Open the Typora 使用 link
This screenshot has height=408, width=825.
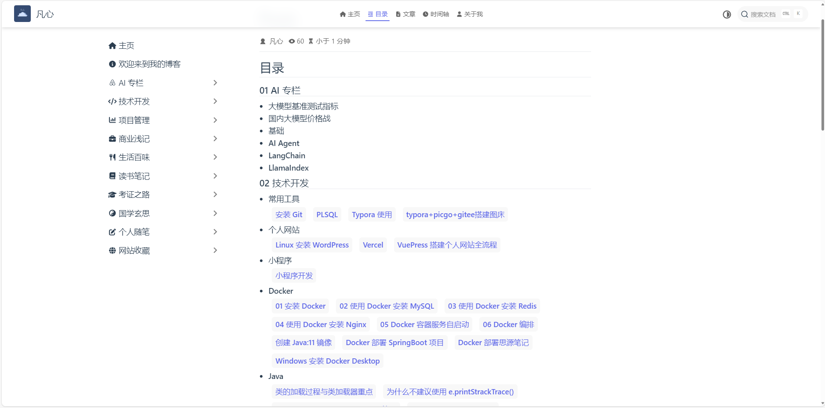point(372,215)
